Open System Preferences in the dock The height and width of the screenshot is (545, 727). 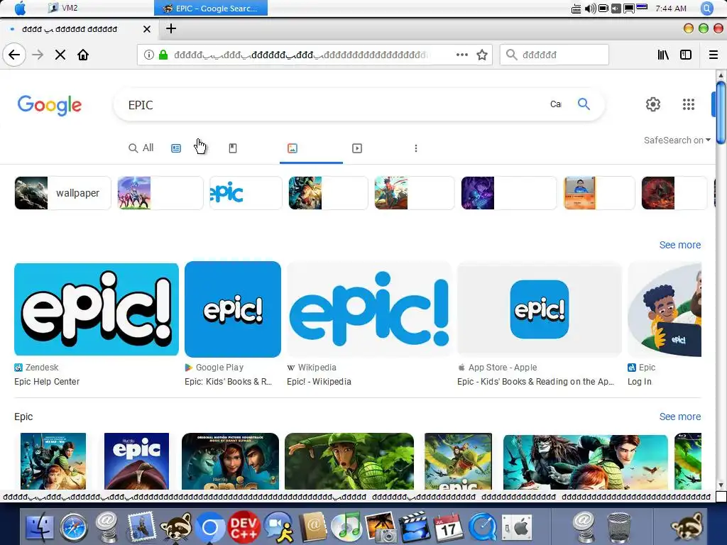516,527
